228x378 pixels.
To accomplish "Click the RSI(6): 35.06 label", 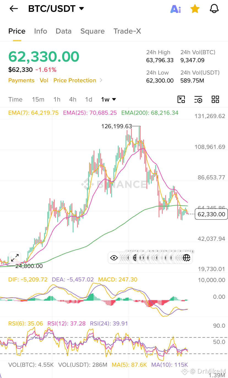I will (x=26, y=324).
